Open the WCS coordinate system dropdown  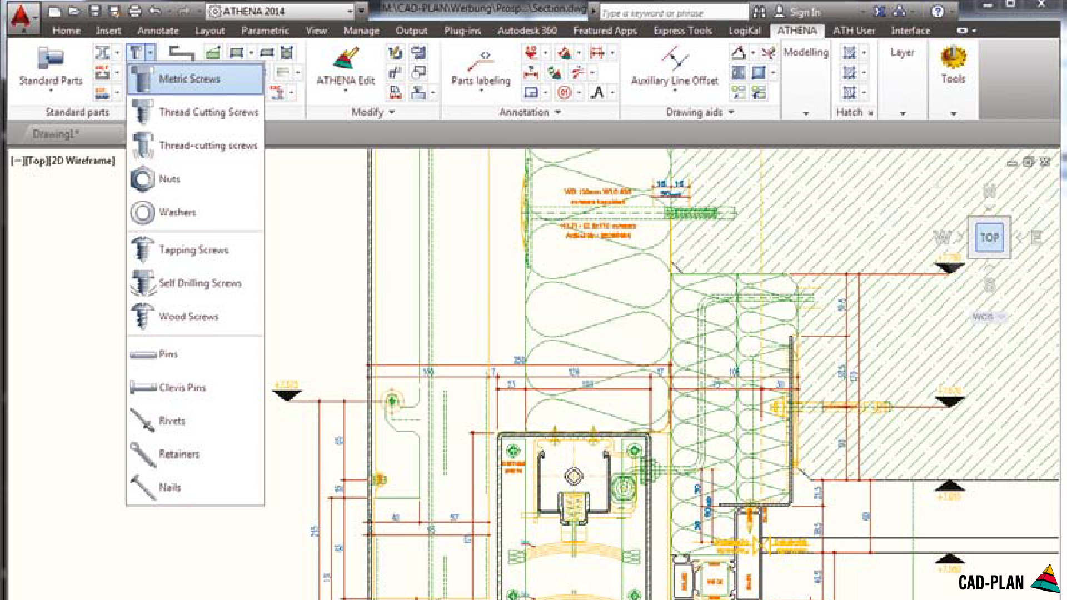coord(989,317)
